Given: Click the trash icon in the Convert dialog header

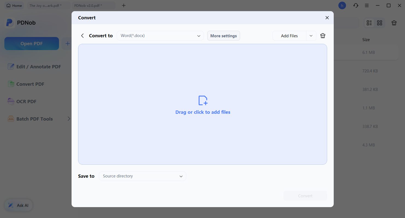Looking at the screenshot, I should coord(323,36).
